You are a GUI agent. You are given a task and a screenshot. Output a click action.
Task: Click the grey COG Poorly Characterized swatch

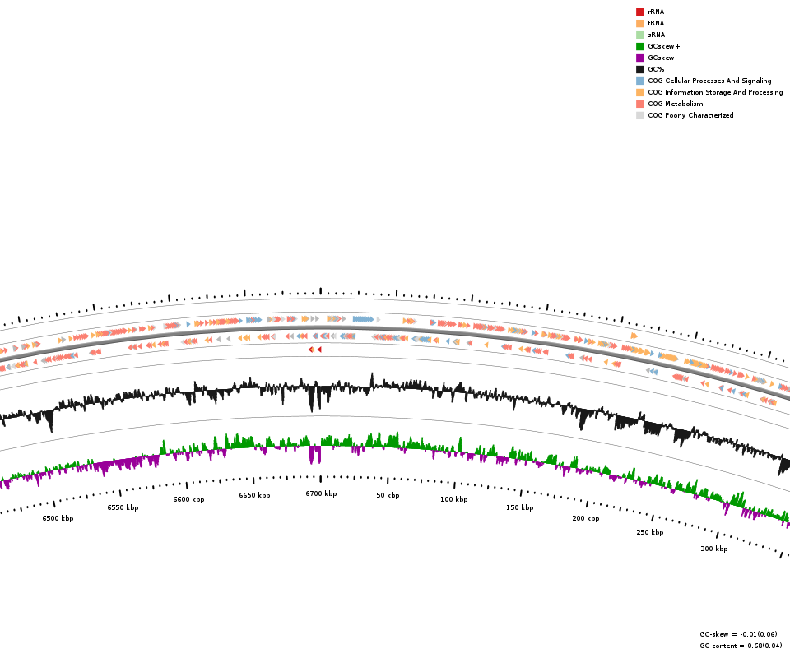pos(639,115)
